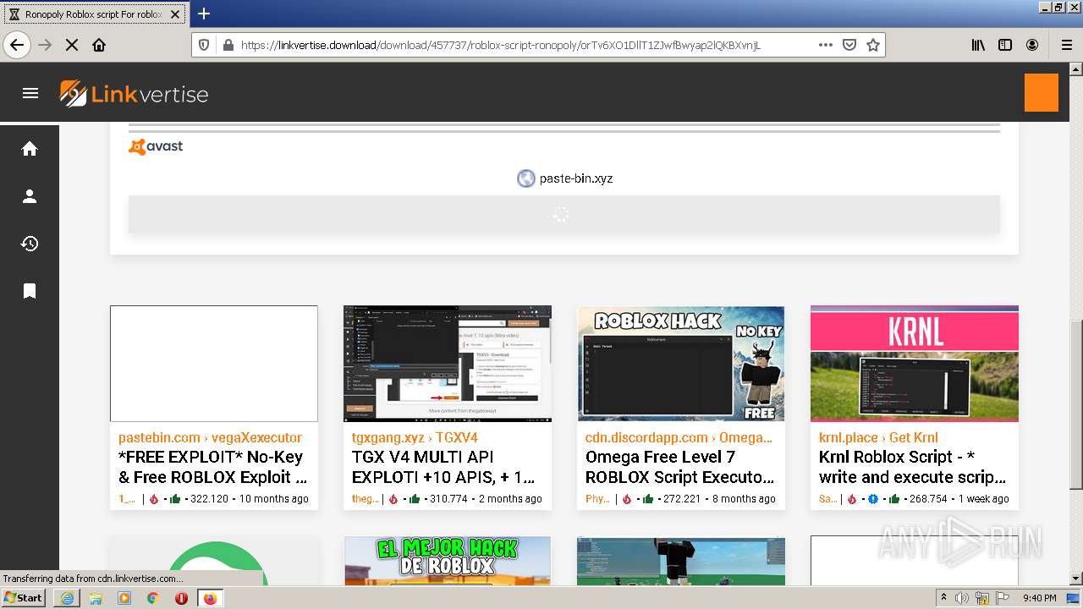This screenshot has height=609, width=1083.
Task: Open the Home sidebar icon
Action: 30,149
